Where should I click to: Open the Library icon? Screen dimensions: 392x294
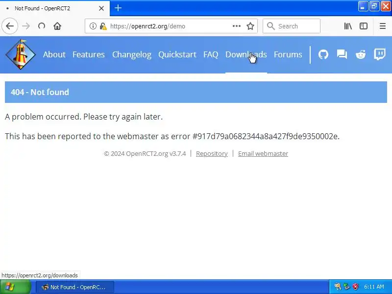click(x=348, y=26)
